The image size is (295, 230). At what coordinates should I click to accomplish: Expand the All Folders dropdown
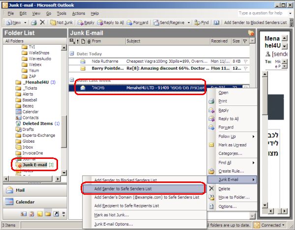pos(63,41)
